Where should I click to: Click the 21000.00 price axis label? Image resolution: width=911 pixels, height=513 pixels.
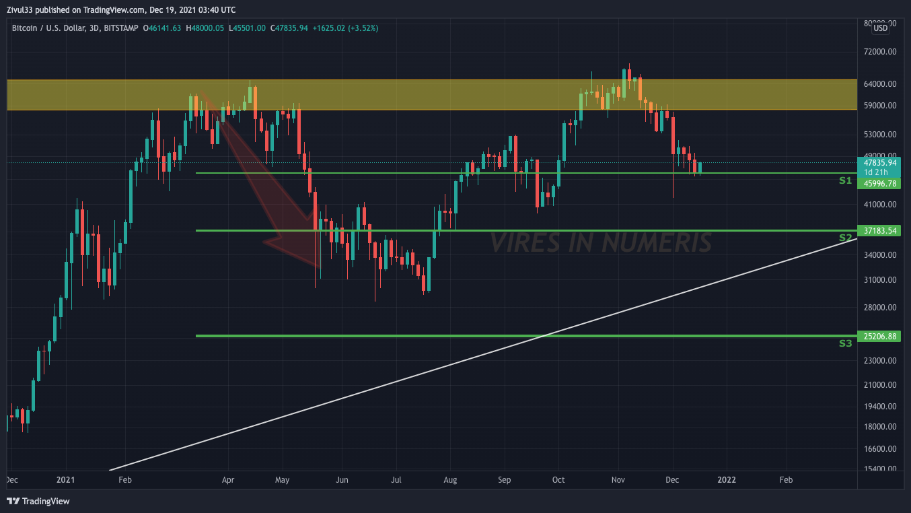tap(880, 385)
